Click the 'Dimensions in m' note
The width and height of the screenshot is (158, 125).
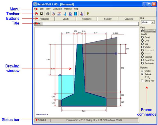coord(42,114)
